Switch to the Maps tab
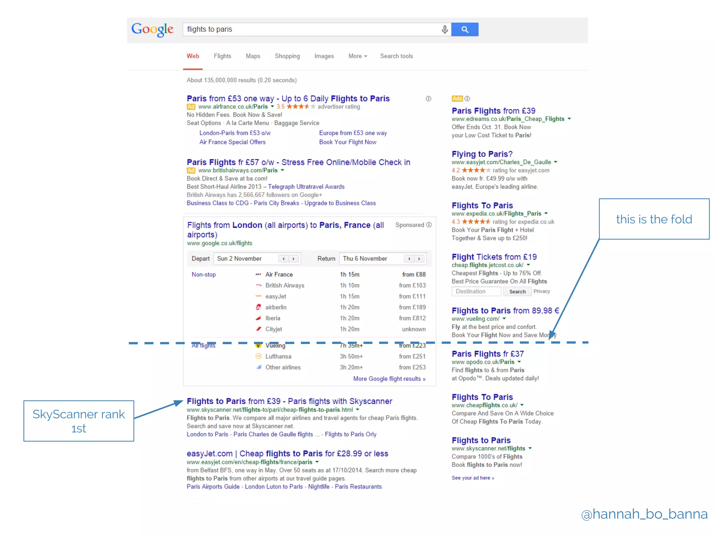Viewport: 715px width, 536px height. coord(253,56)
